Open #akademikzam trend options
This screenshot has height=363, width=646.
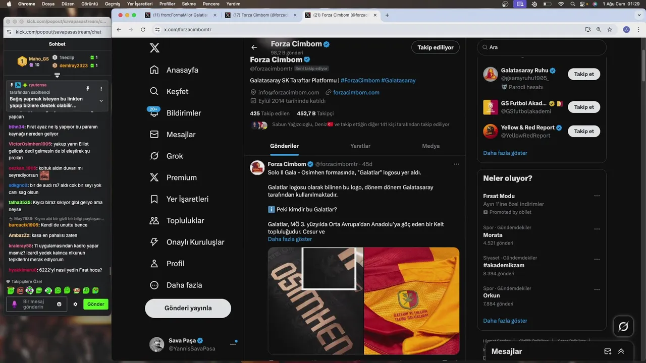click(597, 259)
